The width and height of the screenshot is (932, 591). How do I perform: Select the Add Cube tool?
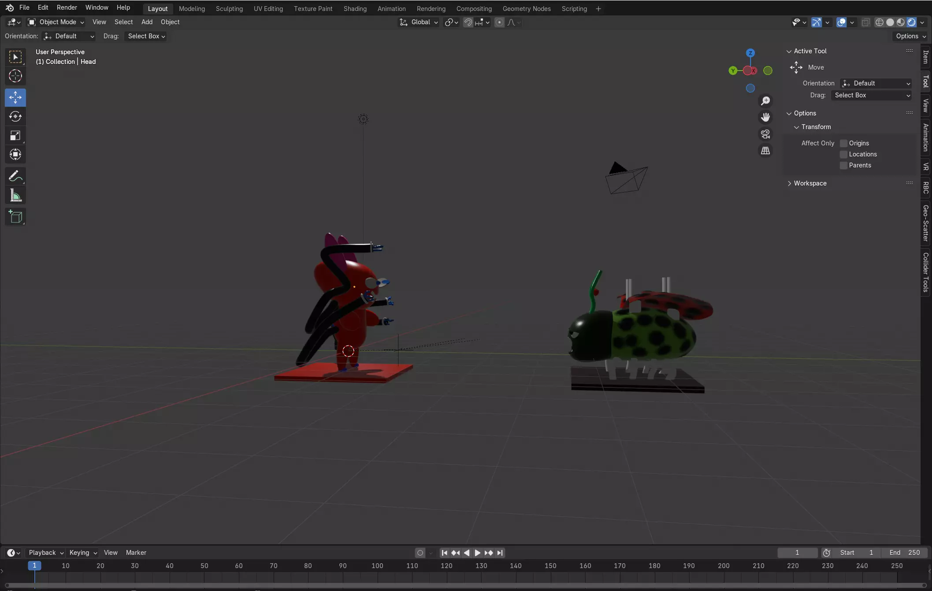click(15, 216)
